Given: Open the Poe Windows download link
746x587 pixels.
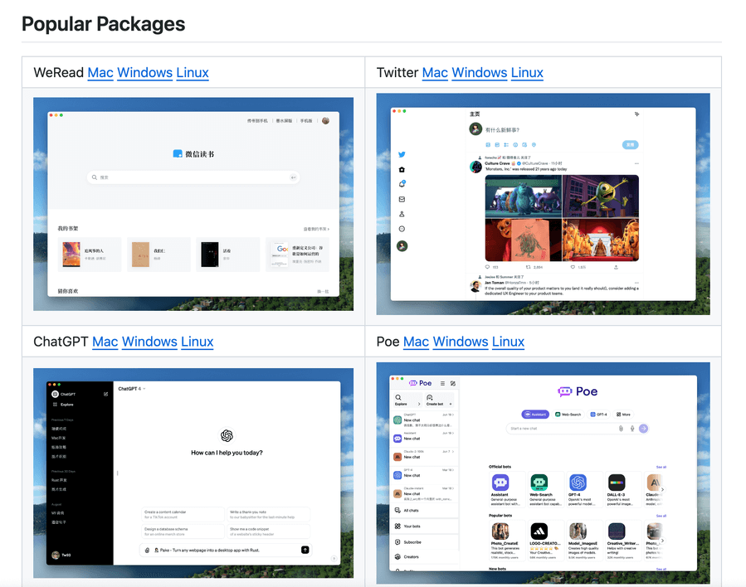Looking at the screenshot, I should click(461, 342).
